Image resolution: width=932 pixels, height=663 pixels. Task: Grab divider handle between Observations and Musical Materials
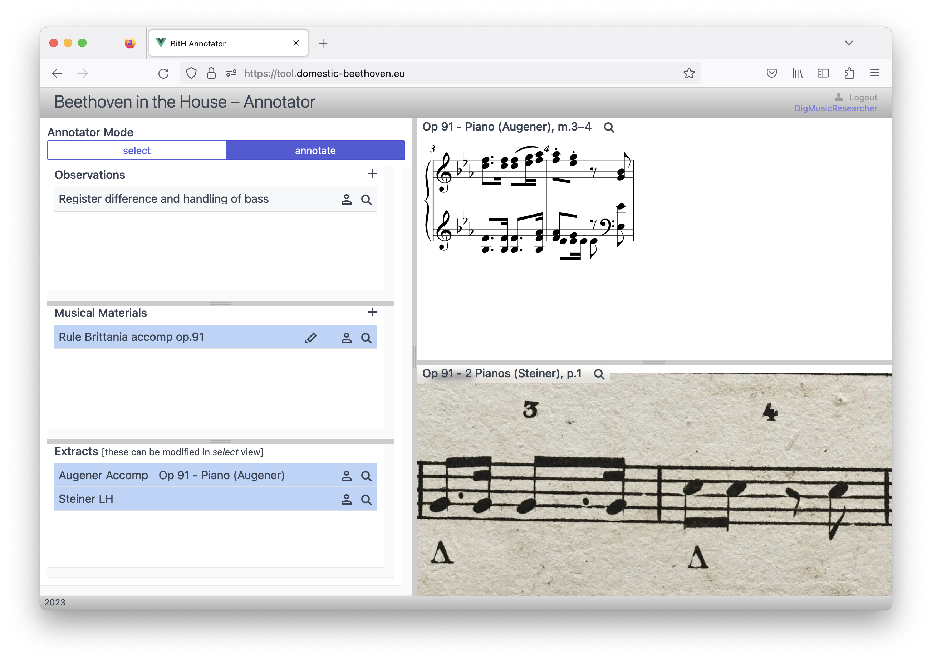point(220,304)
